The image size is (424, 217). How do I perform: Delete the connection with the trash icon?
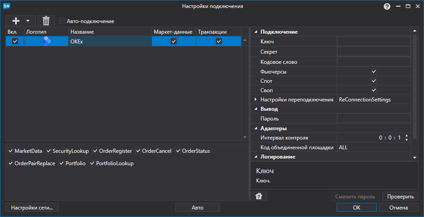(46, 21)
